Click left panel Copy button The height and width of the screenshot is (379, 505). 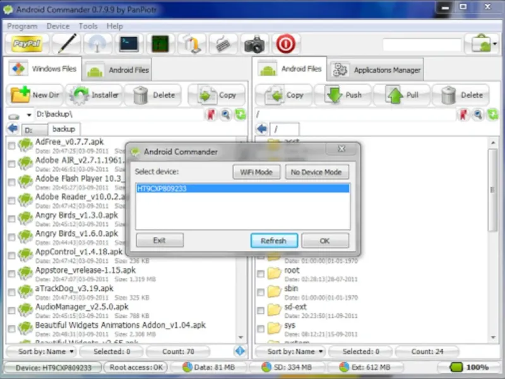pos(217,95)
